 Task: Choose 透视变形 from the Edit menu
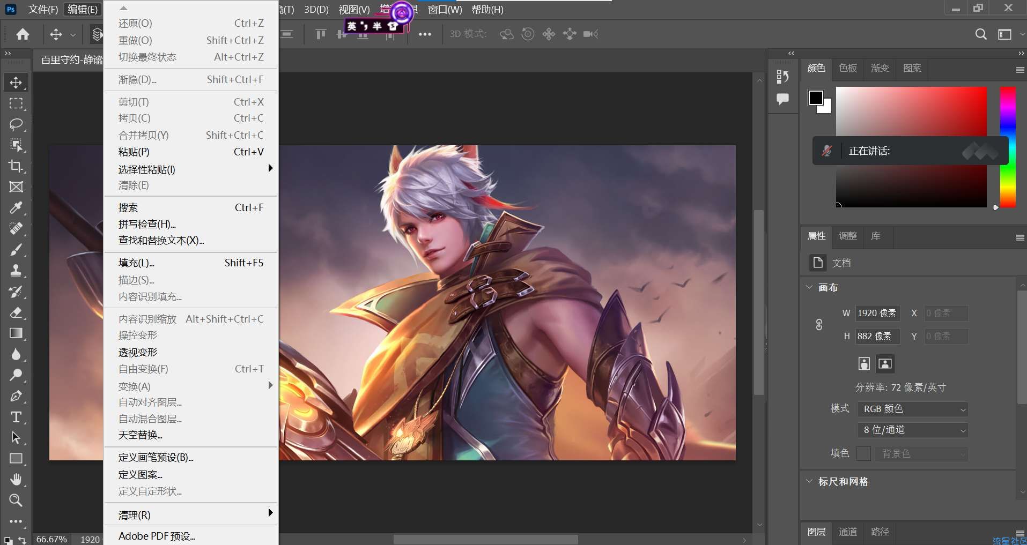[191, 352]
